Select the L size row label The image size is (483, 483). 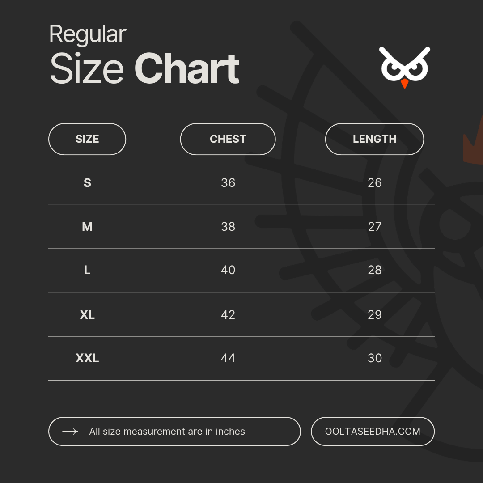(x=87, y=270)
